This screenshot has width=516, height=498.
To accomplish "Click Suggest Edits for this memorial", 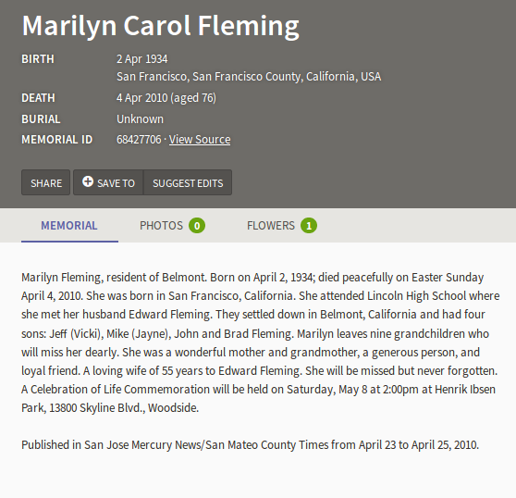I will tap(188, 182).
